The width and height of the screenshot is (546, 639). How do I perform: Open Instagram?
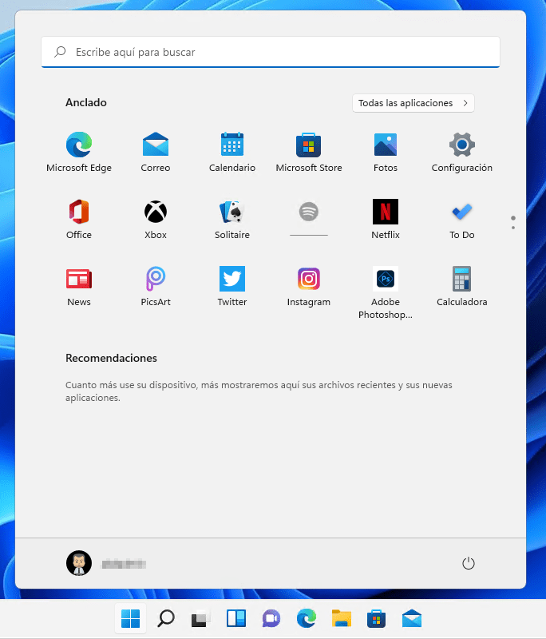[309, 286]
